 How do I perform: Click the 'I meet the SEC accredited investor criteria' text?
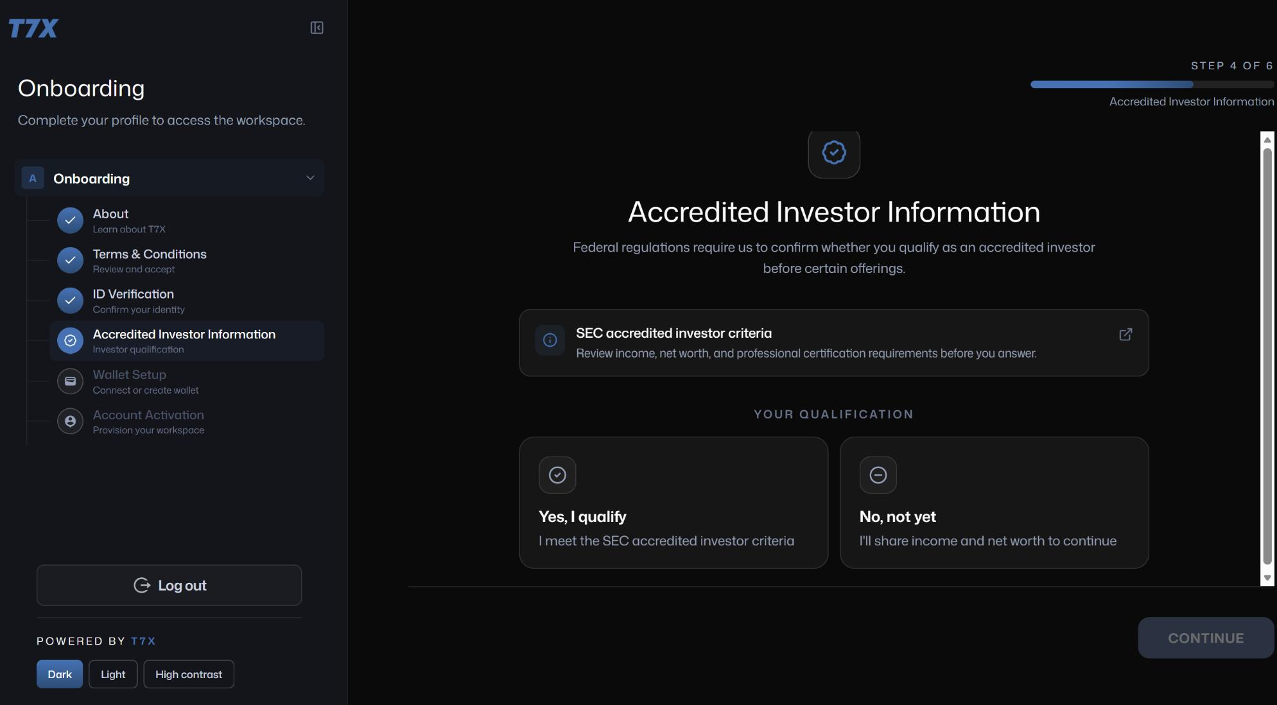point(666,541)
